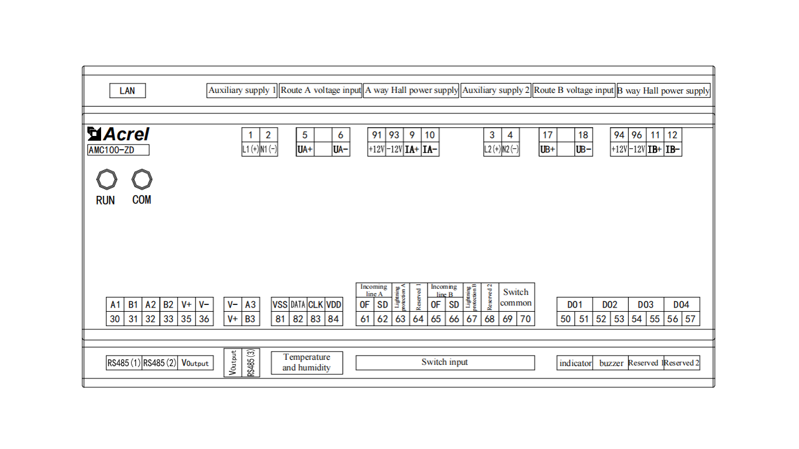Select A way Hall power supply label
The width and height of the screenshot is (799, 449).
(x=411, y=90)
